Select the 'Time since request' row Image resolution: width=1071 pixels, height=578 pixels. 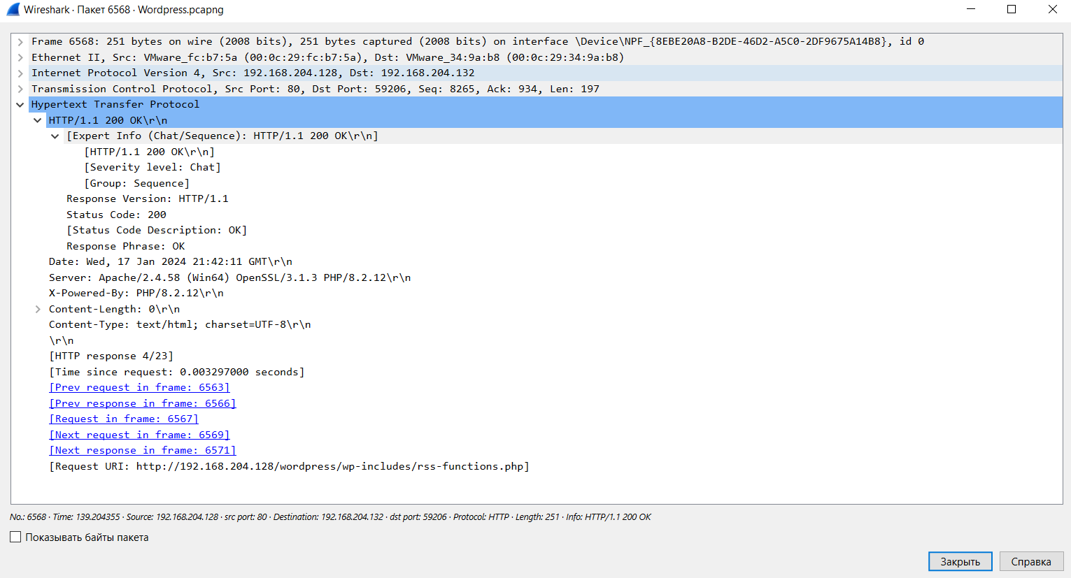(x=177, y=372)
